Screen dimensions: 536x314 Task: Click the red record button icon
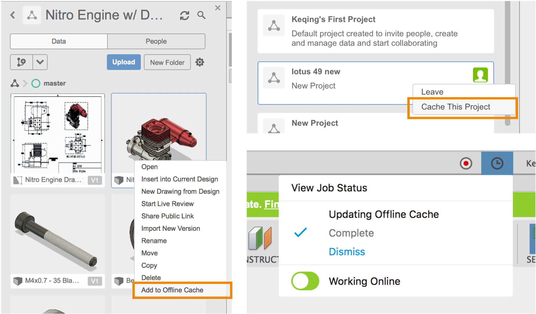pyautogui.click(x=466, y=163)
